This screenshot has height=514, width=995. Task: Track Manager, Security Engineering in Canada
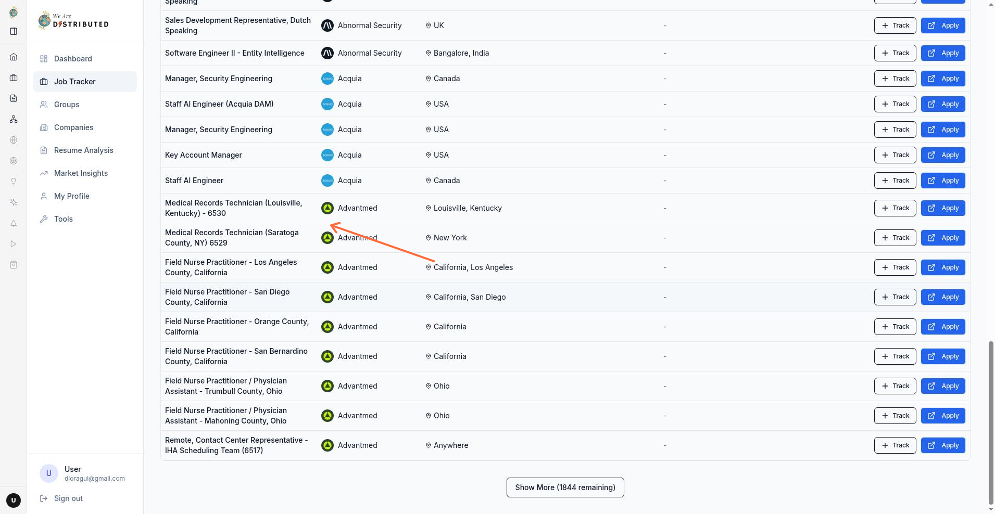click(895, 79)
